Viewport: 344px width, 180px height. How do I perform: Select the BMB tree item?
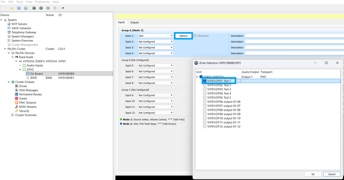pos(34,78)
